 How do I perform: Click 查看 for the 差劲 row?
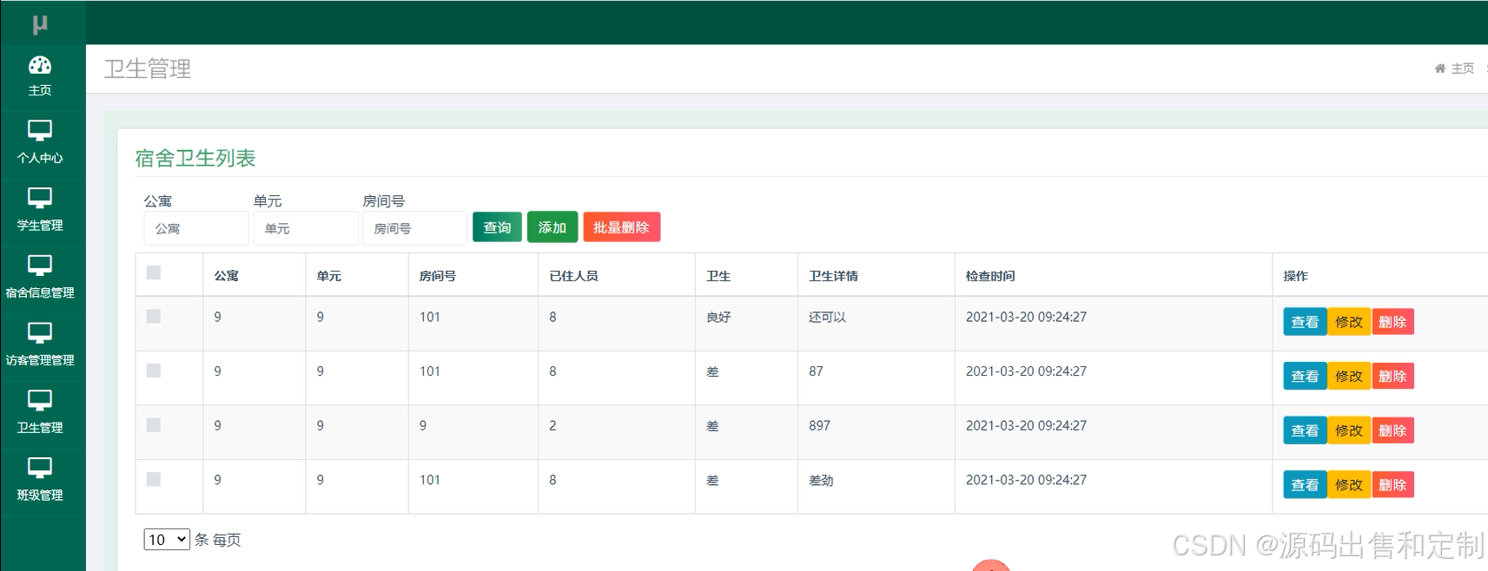pyautogui.click(x=1305, y=485)
